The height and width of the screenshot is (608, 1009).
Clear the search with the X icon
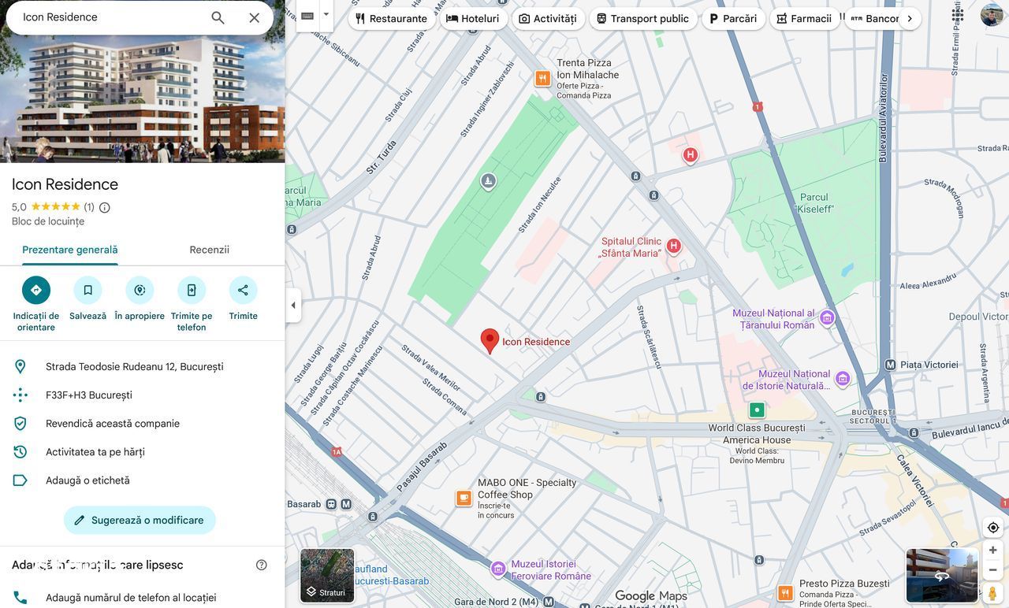[x=254, y=17]
